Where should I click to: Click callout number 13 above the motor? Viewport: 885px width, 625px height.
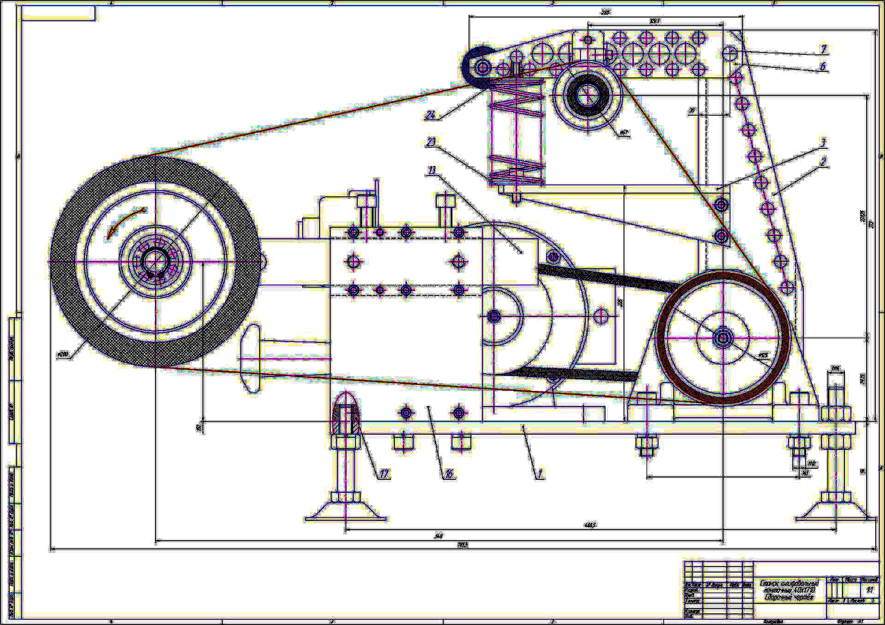pyautogui.click(x=432, y=171)
